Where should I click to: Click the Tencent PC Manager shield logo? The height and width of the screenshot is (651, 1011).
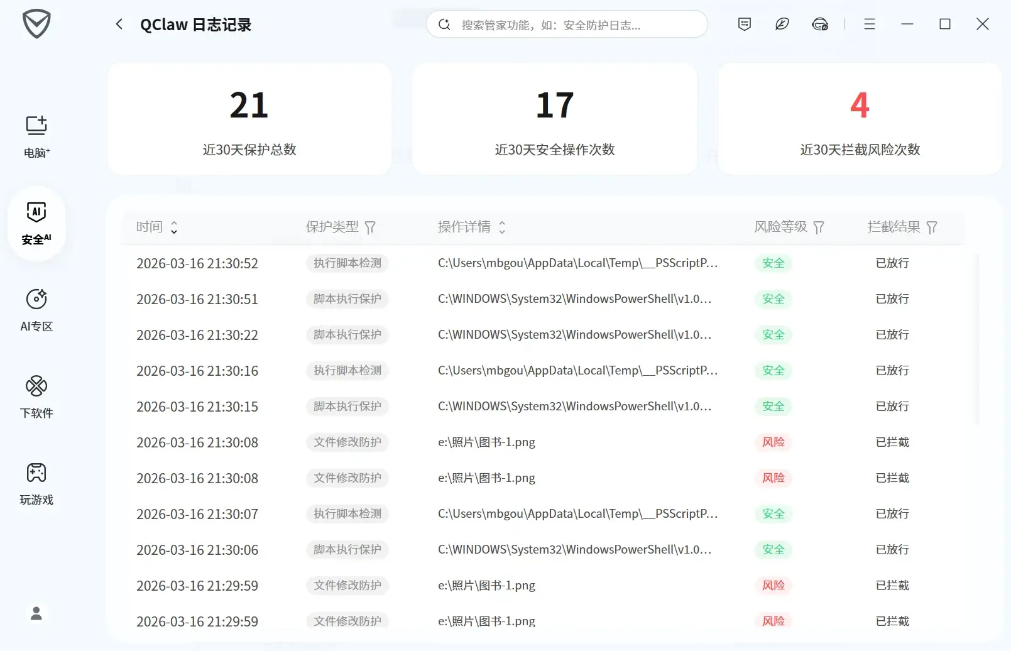(x=36, y=25)
